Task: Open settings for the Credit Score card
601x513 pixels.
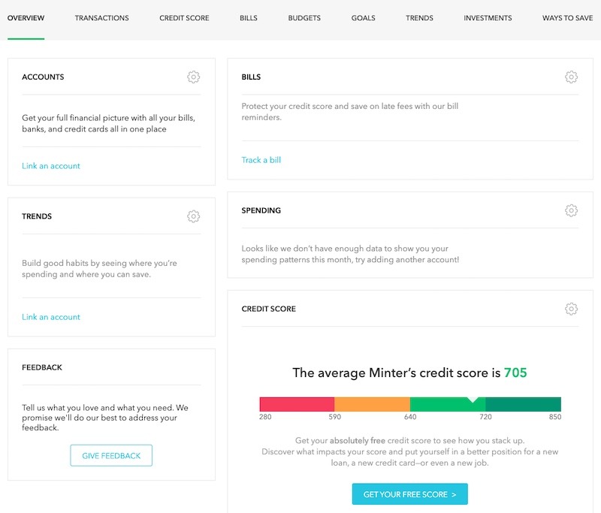Action: 572,308
